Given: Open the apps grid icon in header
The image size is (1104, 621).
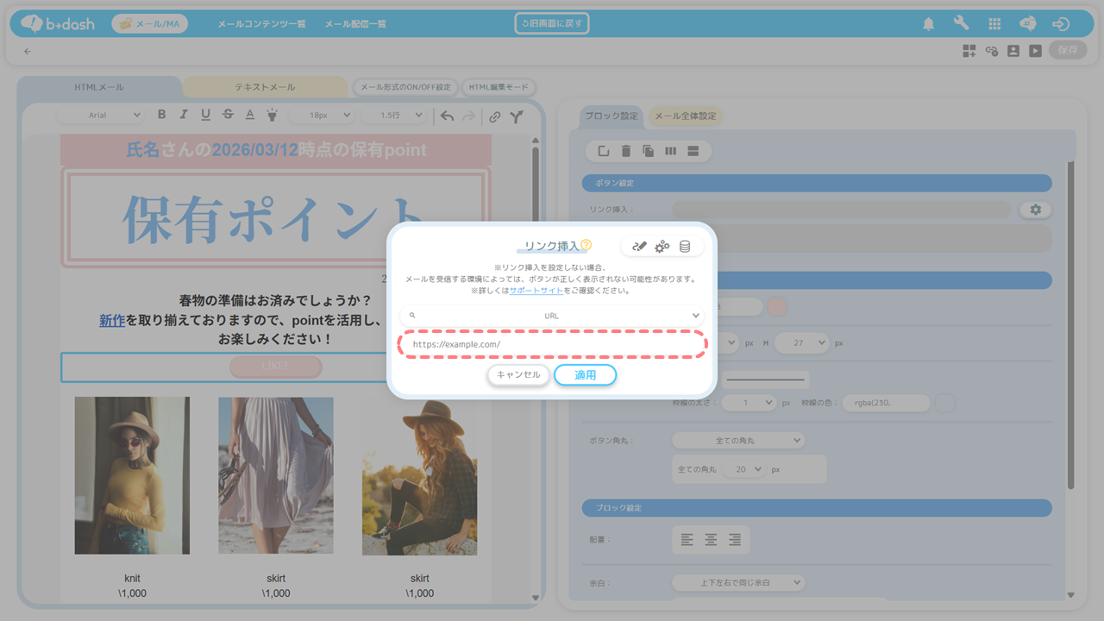Looking at the screenshot, I should coord(994,24).
